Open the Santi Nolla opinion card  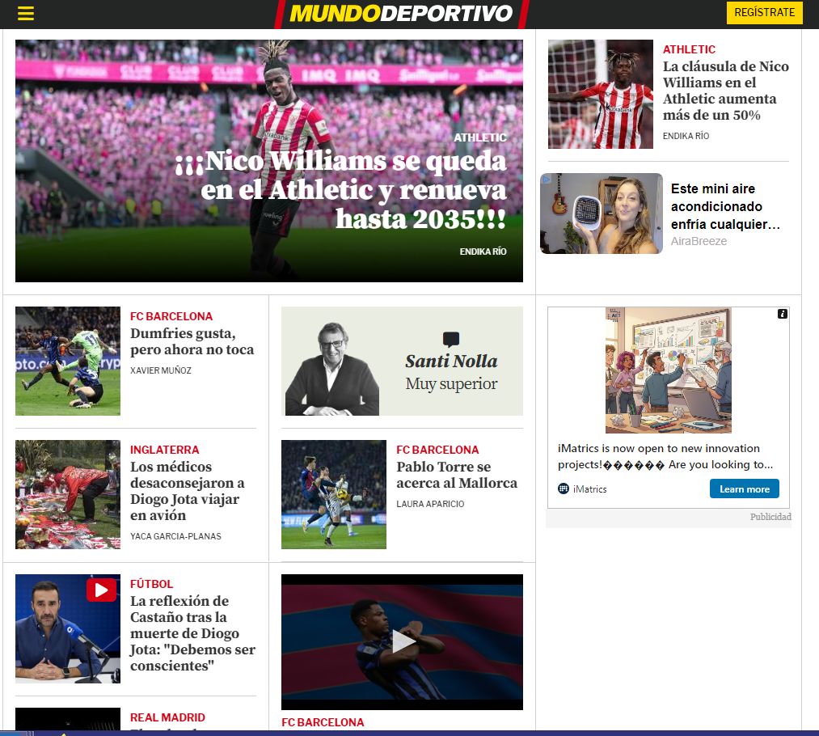coord(402,361)
